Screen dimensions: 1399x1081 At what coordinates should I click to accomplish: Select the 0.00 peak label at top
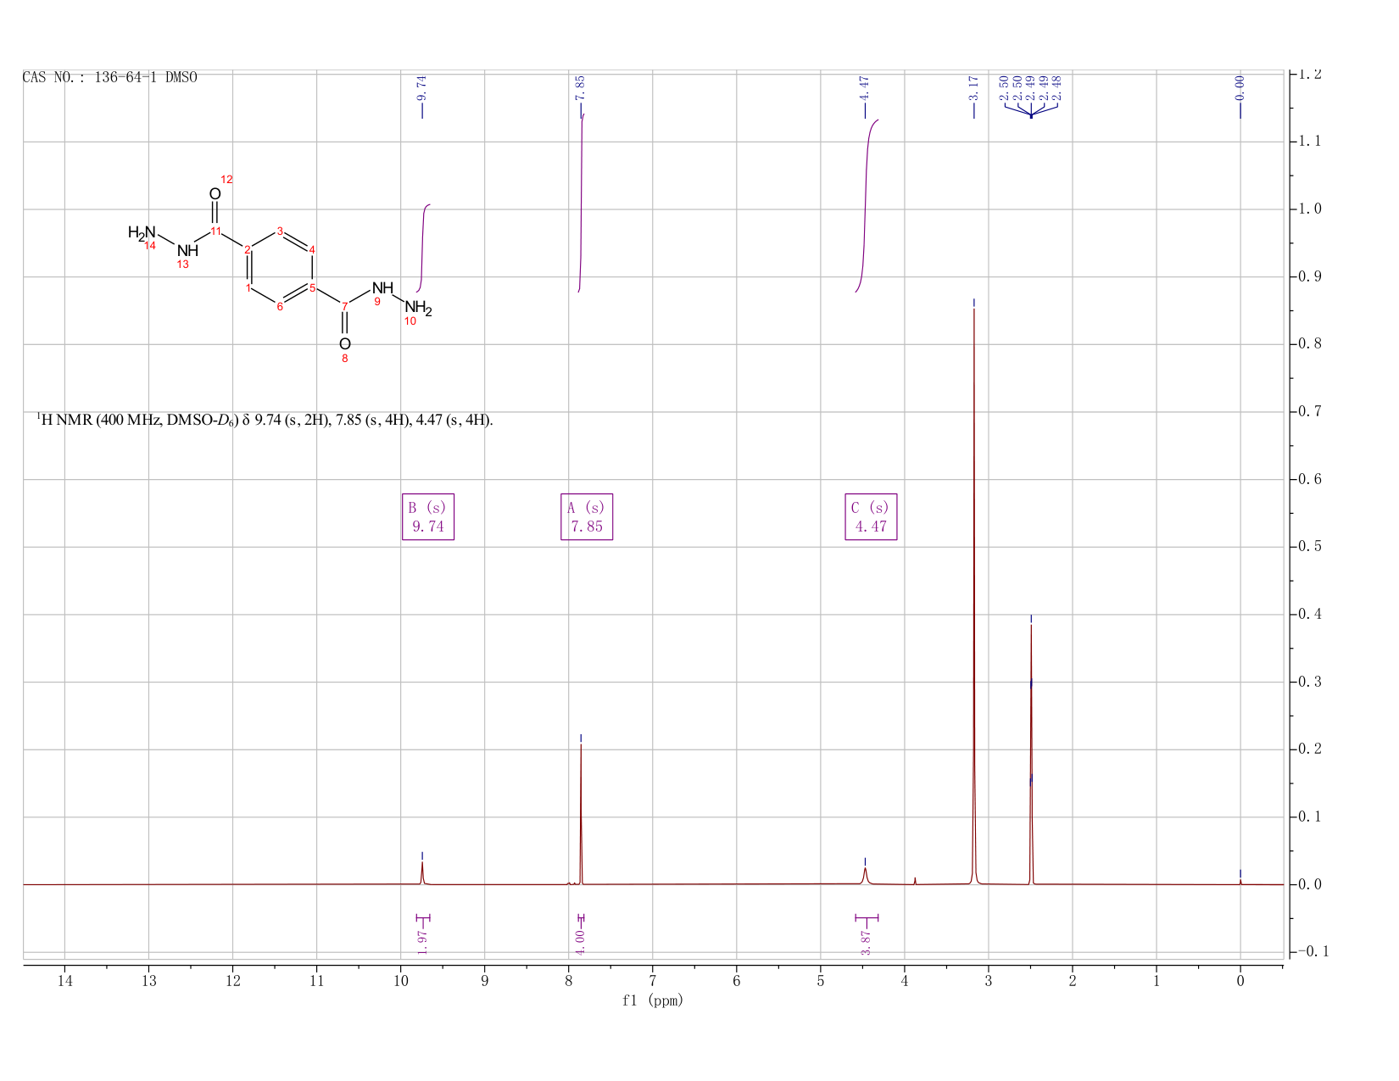pos(1240,88)
